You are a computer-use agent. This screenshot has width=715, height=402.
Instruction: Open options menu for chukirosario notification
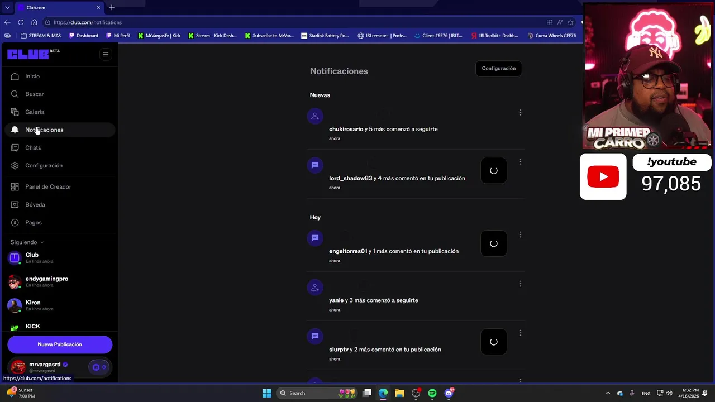tap(521, 113)
